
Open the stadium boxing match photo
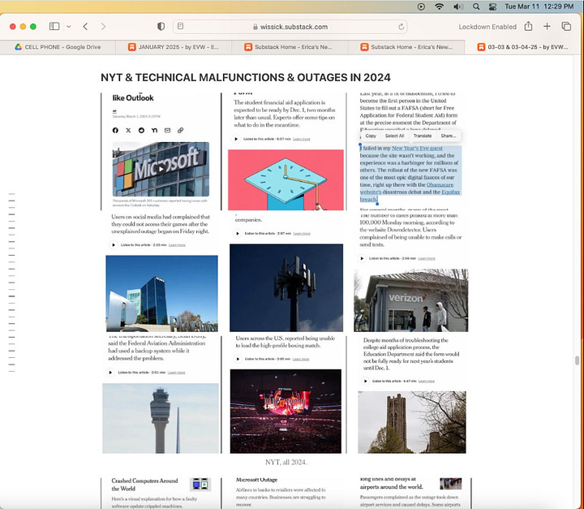click(286, 411)
